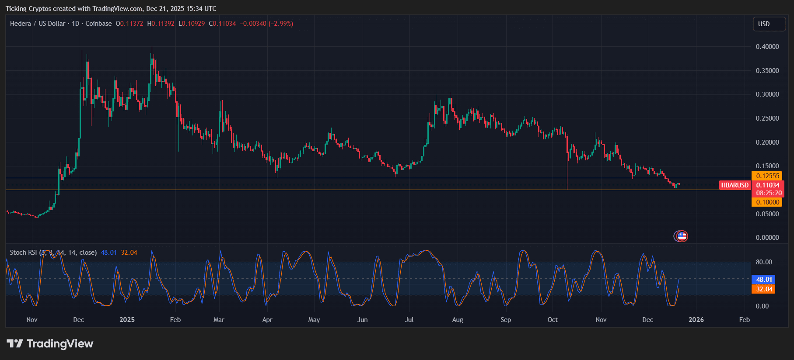
Task: Click the percent change value in chart legend
Action: 281,24
